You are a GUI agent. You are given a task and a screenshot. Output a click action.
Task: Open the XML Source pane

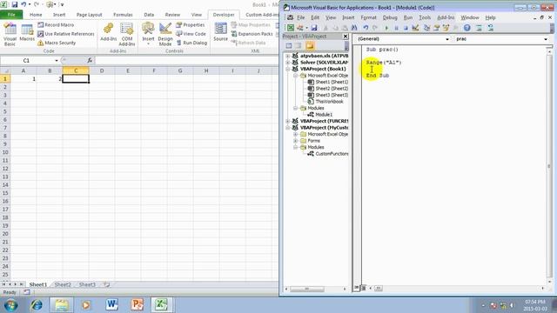coord(220,32)
